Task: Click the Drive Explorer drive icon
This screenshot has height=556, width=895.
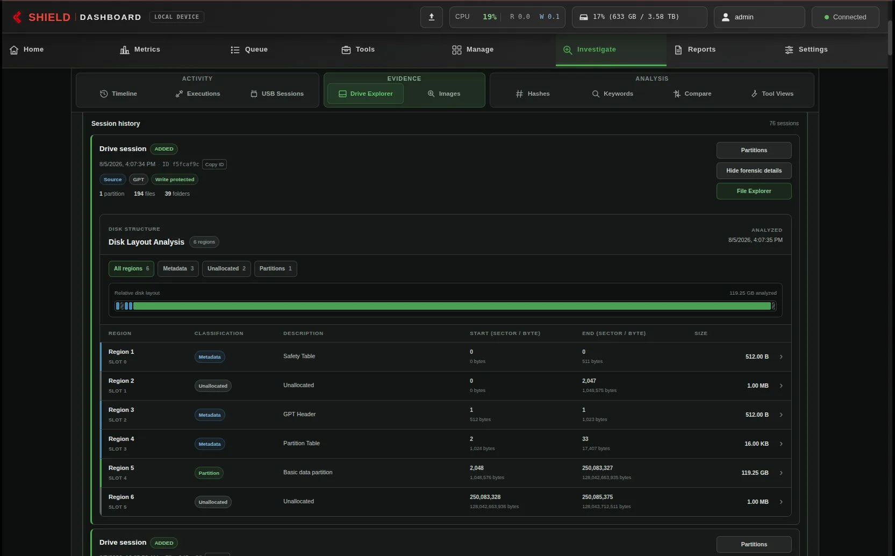Action: pyautogui.click(x=342, y=94)
